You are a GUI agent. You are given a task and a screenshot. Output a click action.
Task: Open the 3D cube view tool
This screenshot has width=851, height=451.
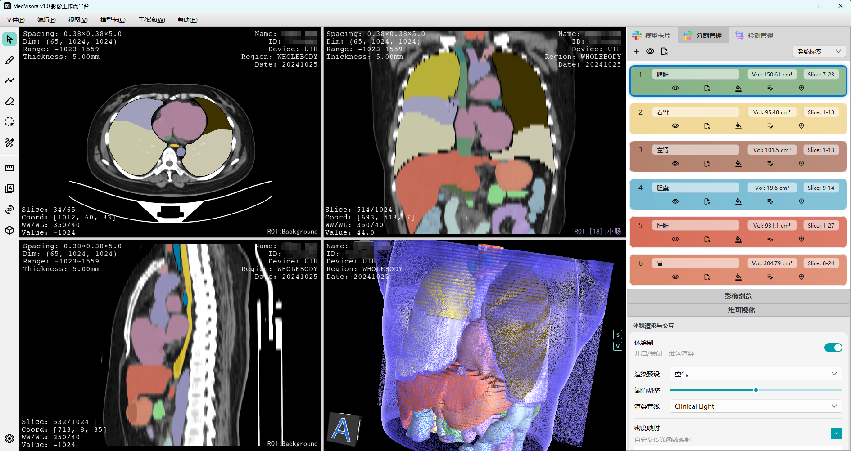point(9,230)
